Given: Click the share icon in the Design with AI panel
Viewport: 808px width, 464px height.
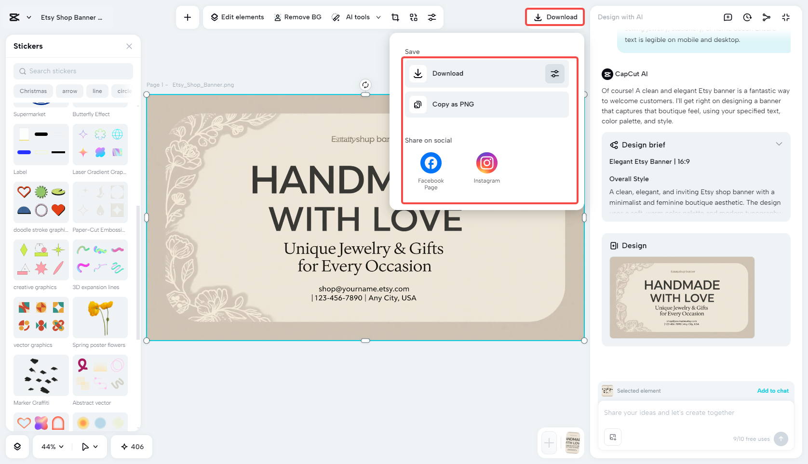Looking at the screenshot, I should coord(767,17).
